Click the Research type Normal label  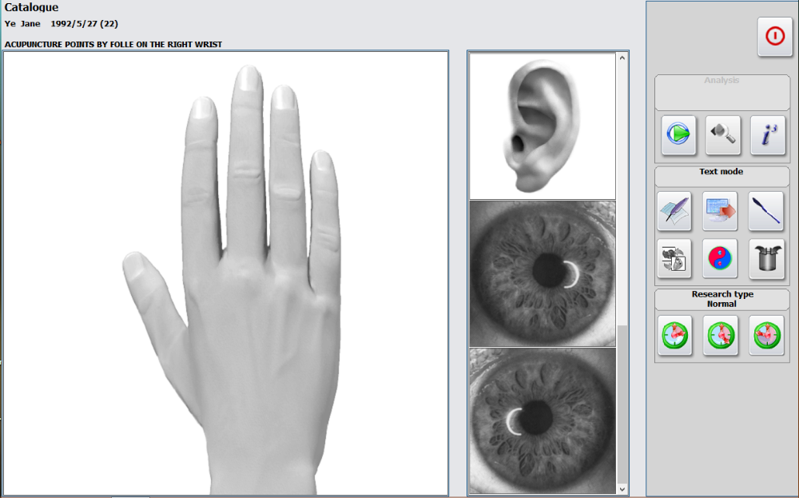point(722,299)
